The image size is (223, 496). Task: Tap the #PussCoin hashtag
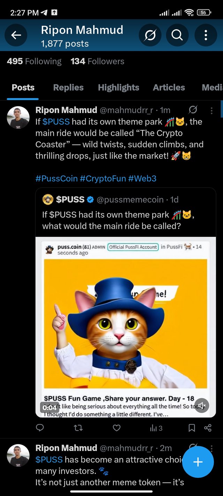(56, 179)
